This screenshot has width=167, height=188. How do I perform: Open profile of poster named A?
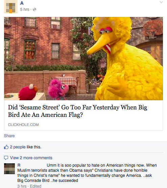pos(22,3)
